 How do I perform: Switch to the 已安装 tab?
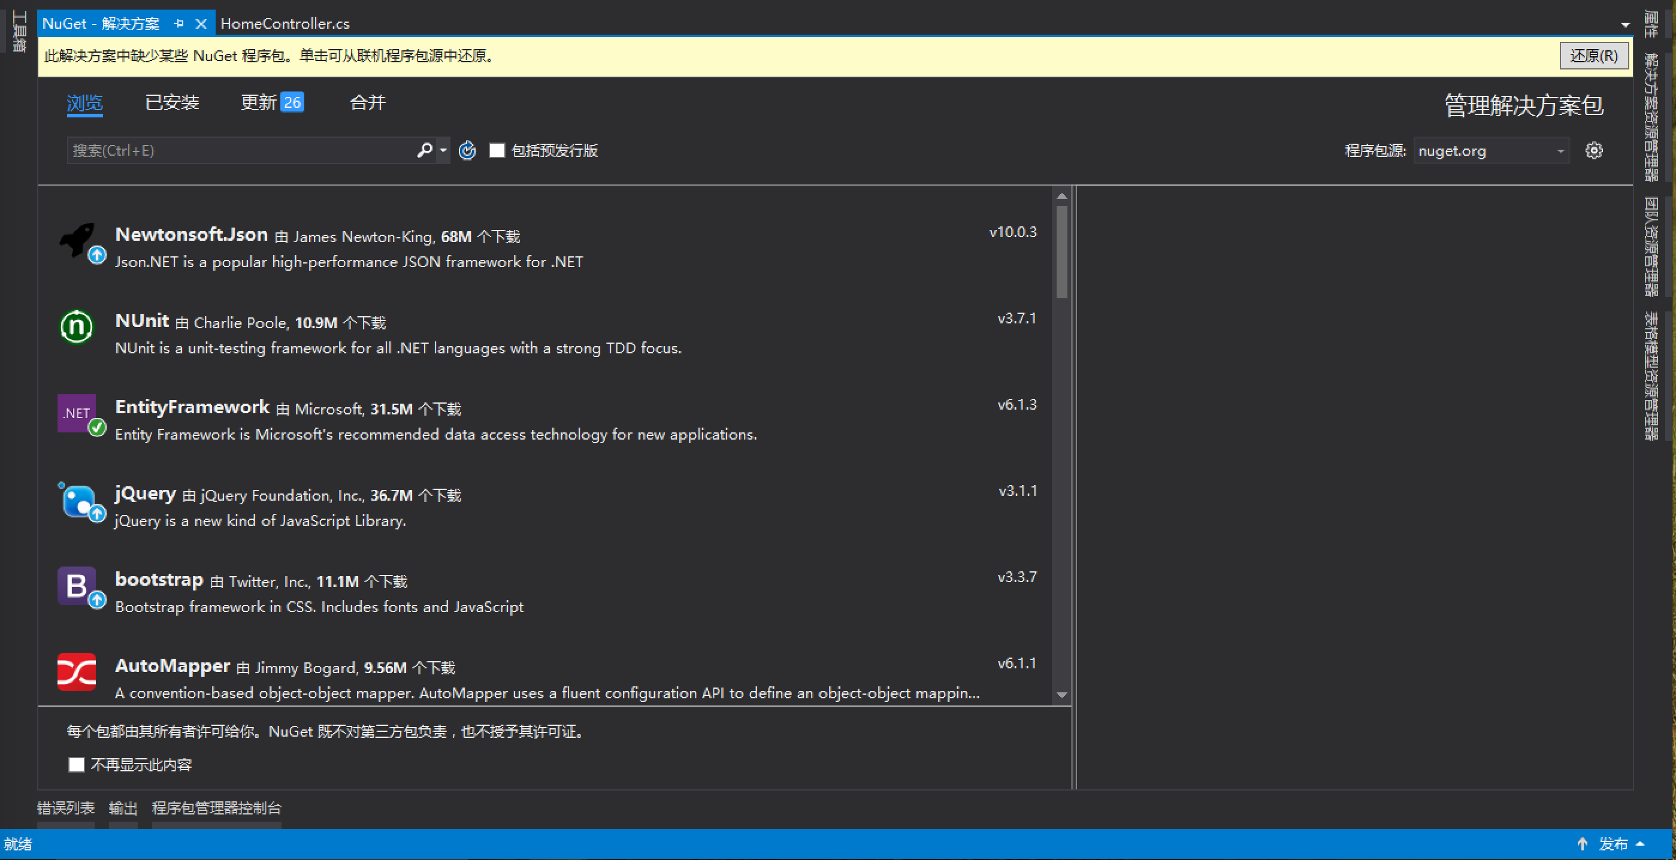coord(172,103)
